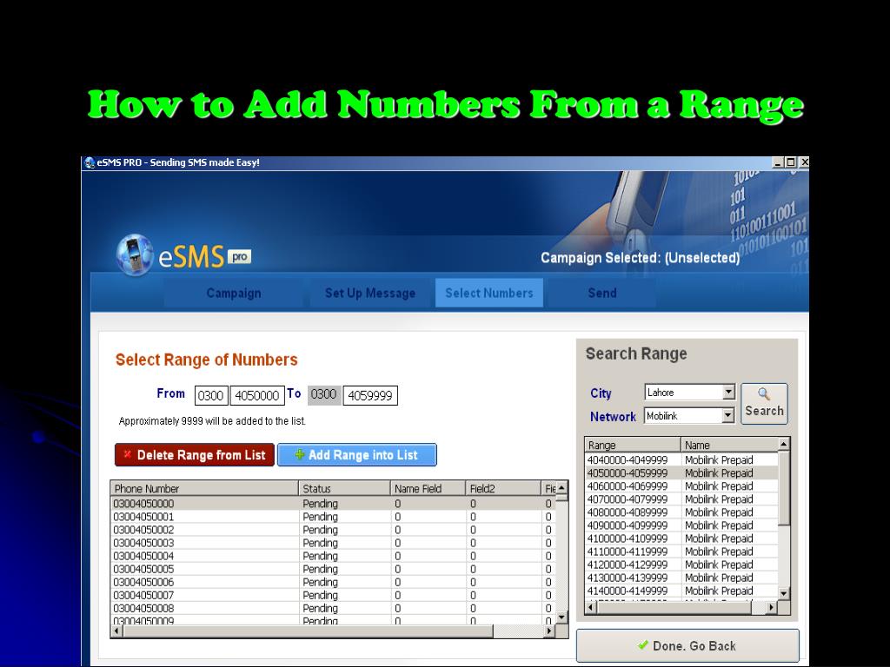Select phone number 03004050004 row

pyautogui.click(x=333, y=556)
